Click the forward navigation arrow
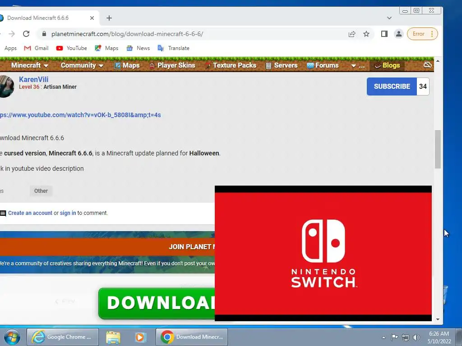The height and width of the screenshot is (346, 462). [x=12, y=34]
